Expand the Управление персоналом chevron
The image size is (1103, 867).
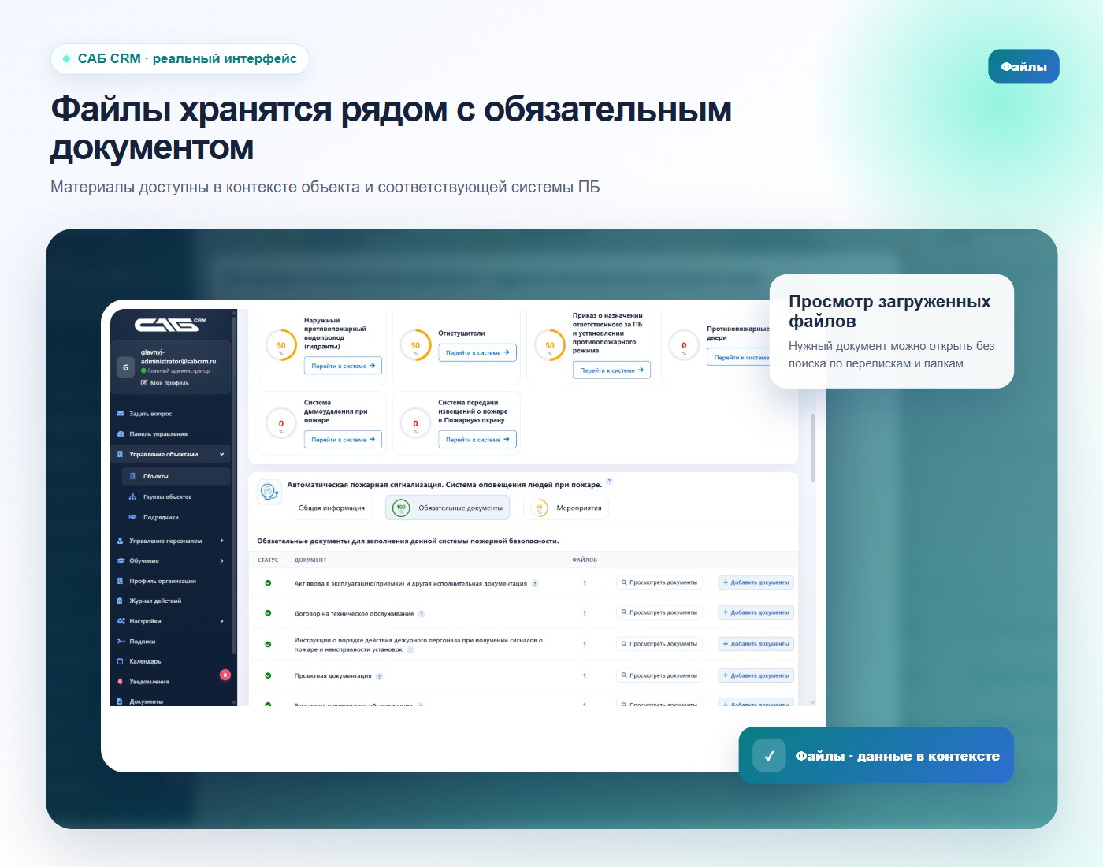[222, 541]
